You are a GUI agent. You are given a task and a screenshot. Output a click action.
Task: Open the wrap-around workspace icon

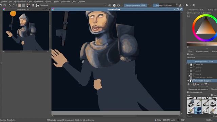[x=194, y=5]
